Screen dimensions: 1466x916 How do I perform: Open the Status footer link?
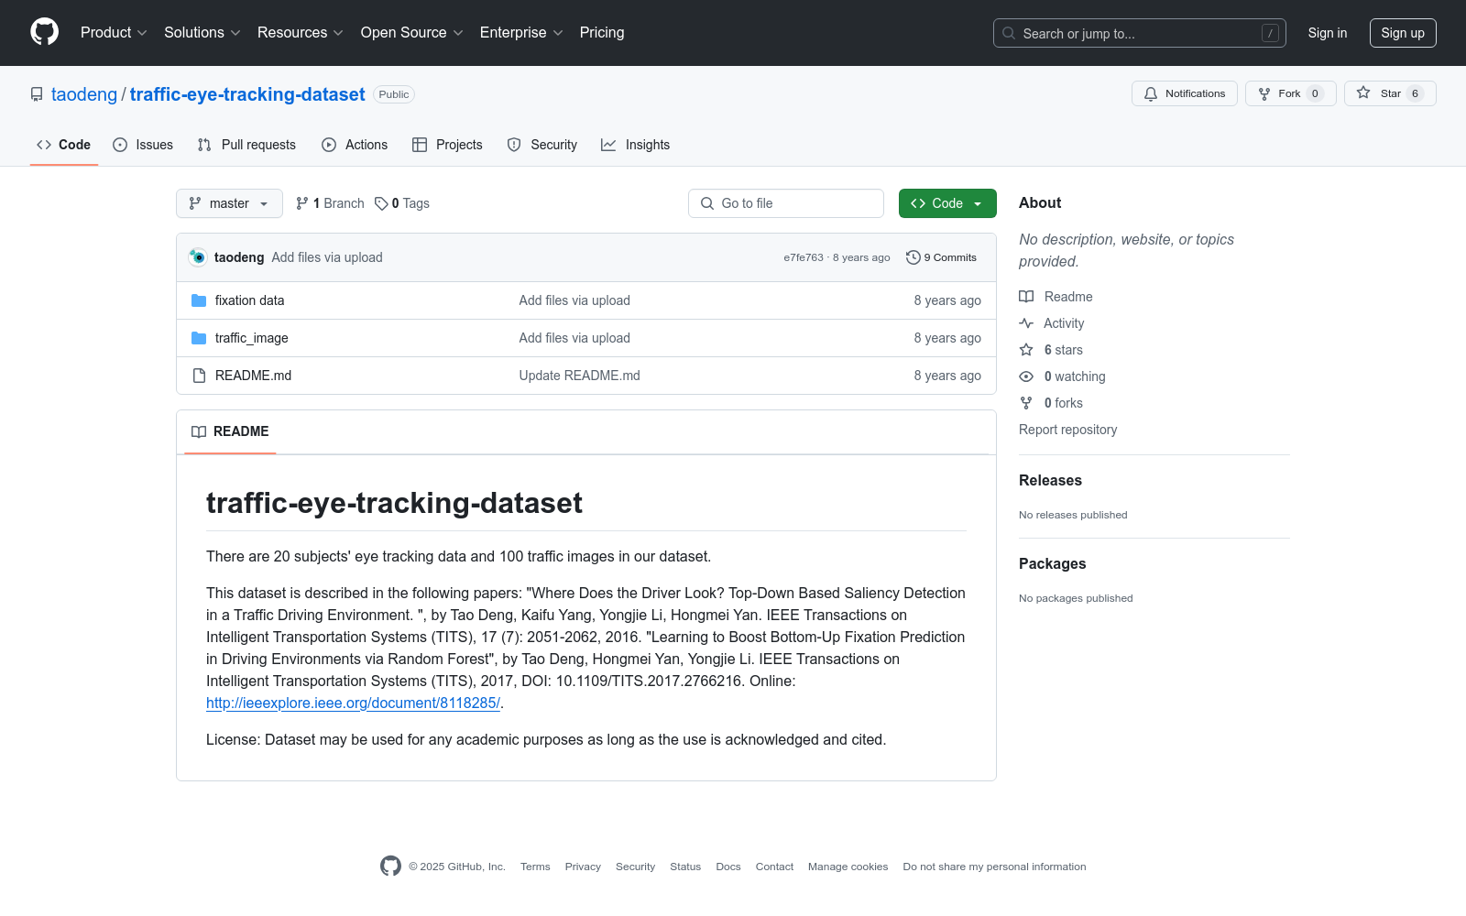(x=685, y=867)
